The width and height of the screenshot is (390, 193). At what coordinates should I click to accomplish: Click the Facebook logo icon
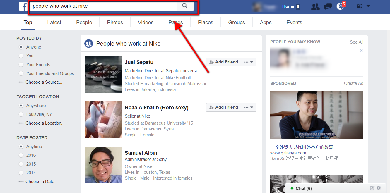23,6
